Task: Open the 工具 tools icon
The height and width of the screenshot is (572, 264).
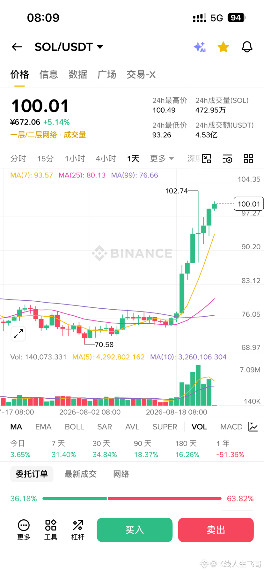Action: 51,530
